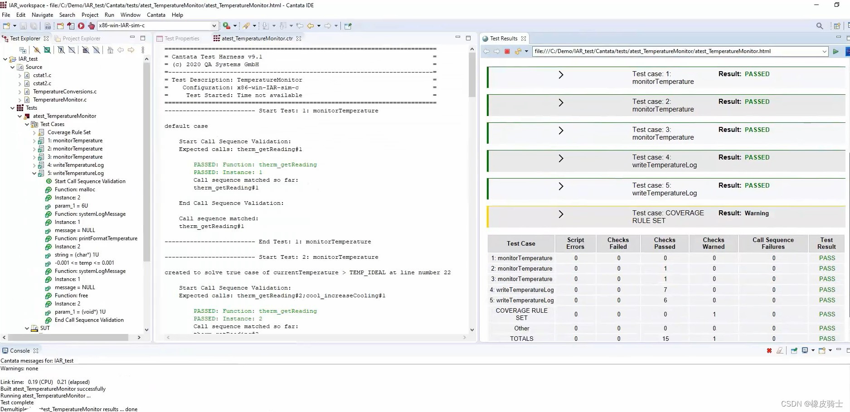This screenshot has height=412, width=850.
Task: Click the New wizard toolbar icon
Action: click(6, 26)
